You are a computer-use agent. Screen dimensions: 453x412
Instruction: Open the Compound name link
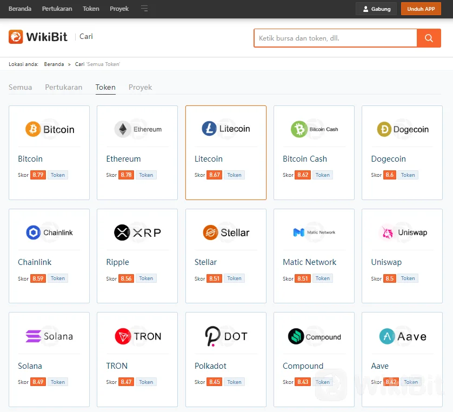pyautogui.click(x=303, y=366)
